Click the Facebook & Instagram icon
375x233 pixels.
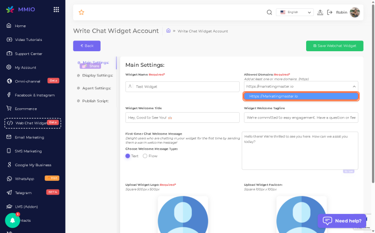pyautogui.click(x=9, y=95)
